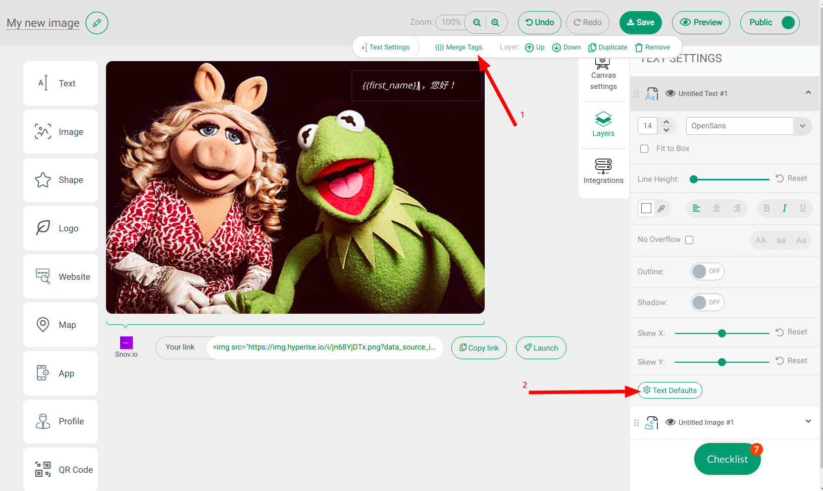This screenshot has height=491, width=823.
Task: Decrease font size stepper down
Action: click(x=666, y=130)
